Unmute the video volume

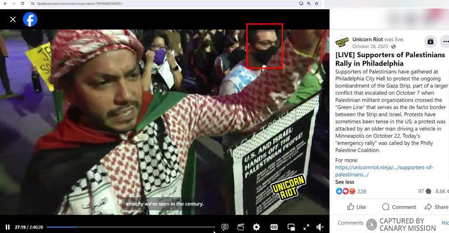point(320,227)
